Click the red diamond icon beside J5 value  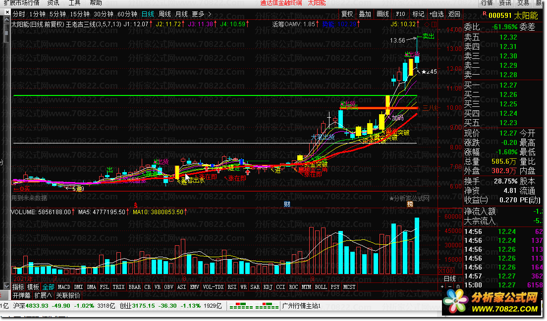pyautogui.click(x=426, y=24)
